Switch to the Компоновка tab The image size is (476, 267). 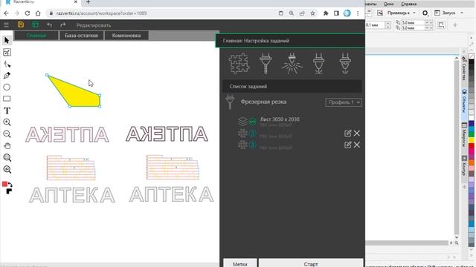pyautogui.click(x=126, y=36)
